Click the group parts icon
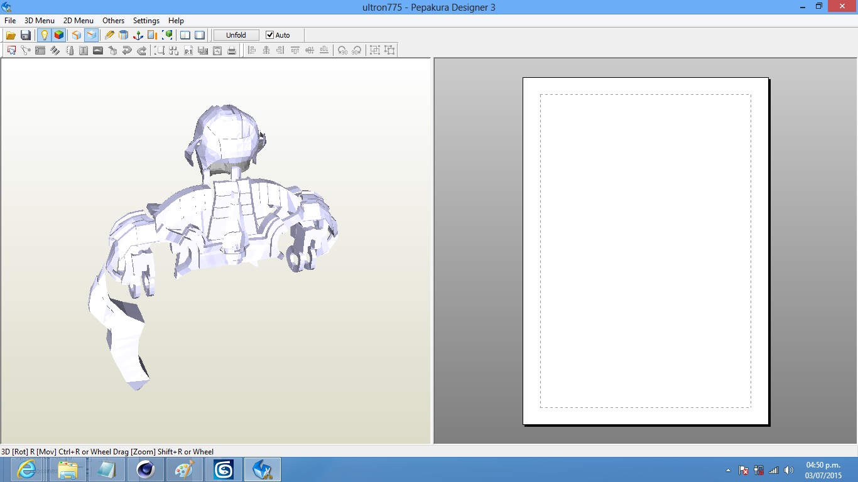The height and width of the screenshot is (482, 858). (x=375, y=50)
